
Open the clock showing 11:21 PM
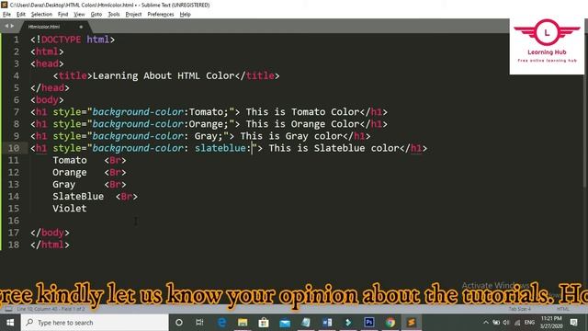coord(551,323)
